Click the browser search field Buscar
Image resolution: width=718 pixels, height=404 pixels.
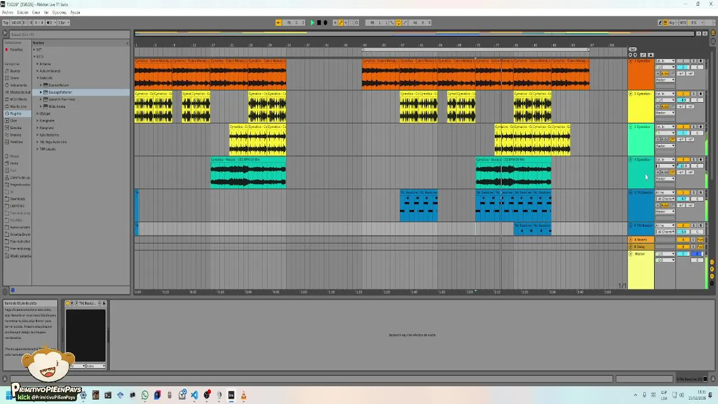(68, 35)
